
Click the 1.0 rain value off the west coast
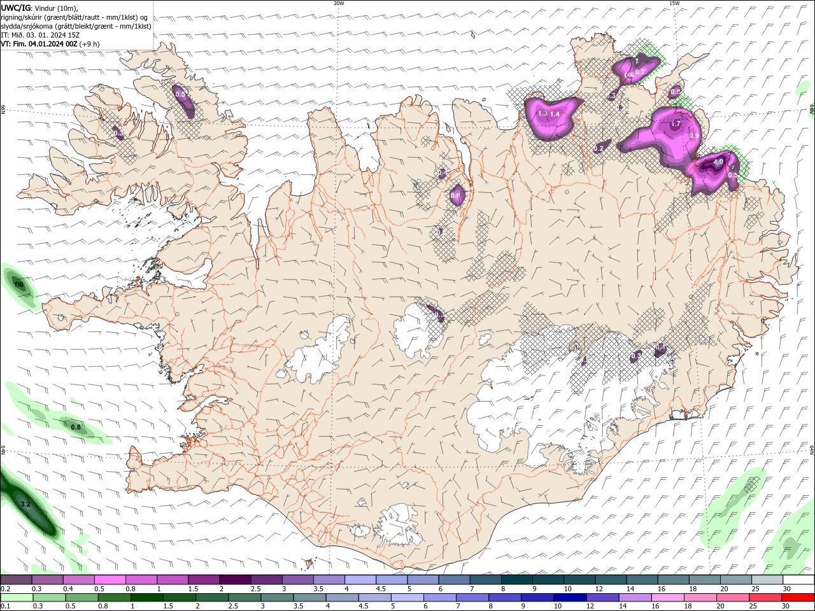pos(18,284)
